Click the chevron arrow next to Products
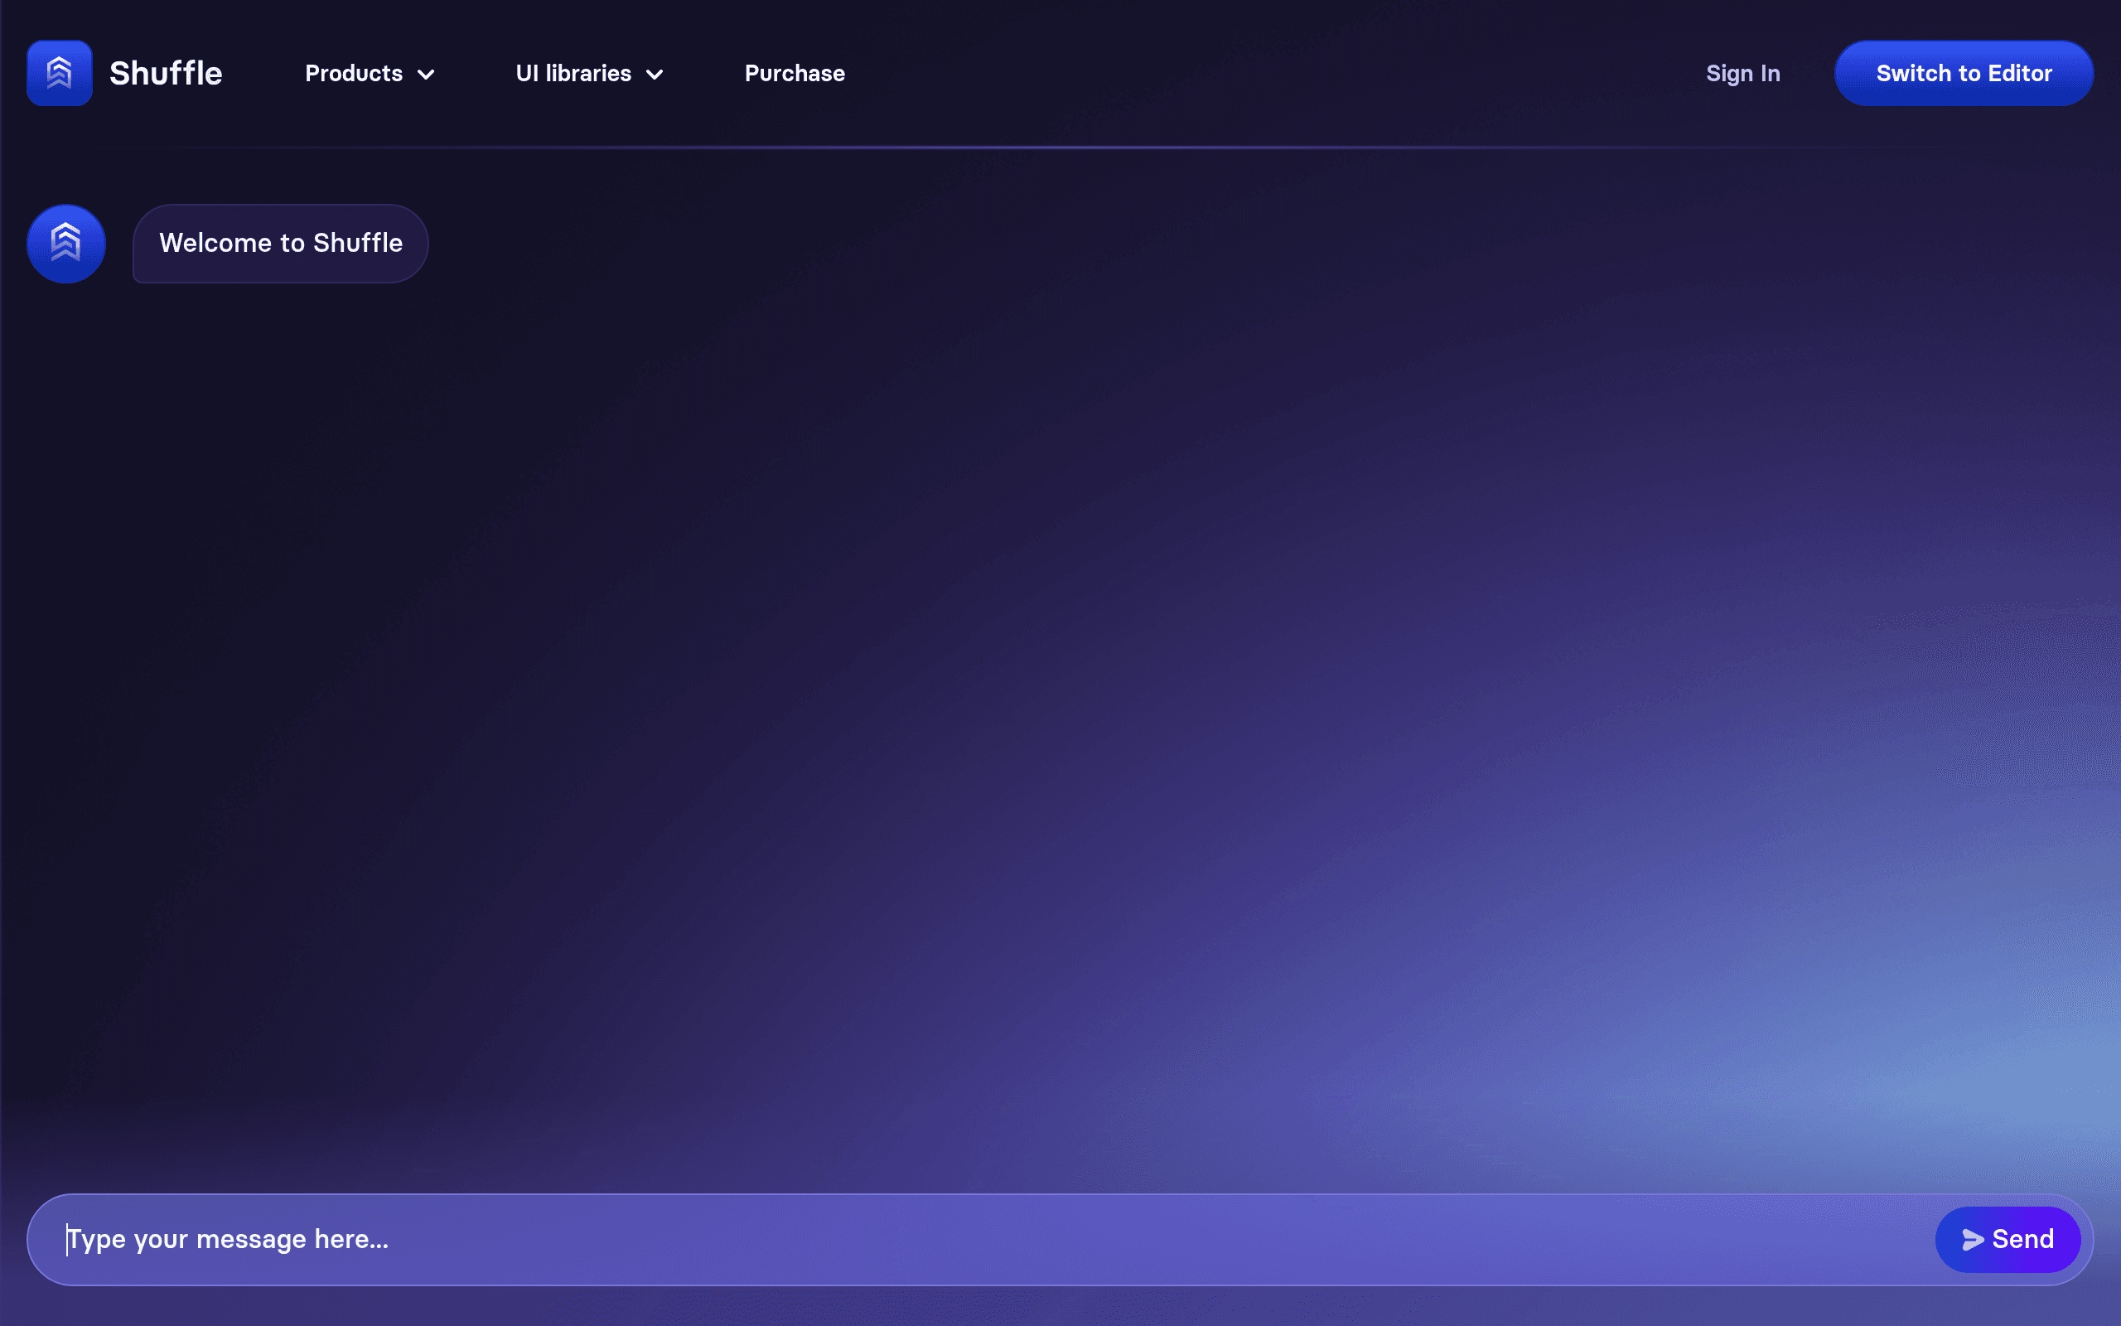2121x1326 pixels. pos(426,75)
